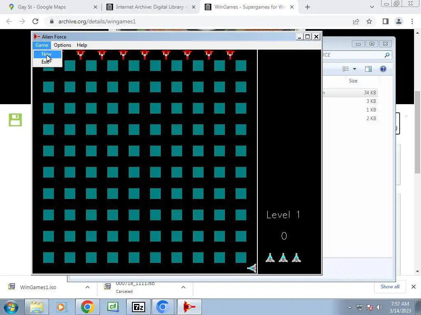
Task: Select the 1 KB file row
Action: [x=350, y=110]
